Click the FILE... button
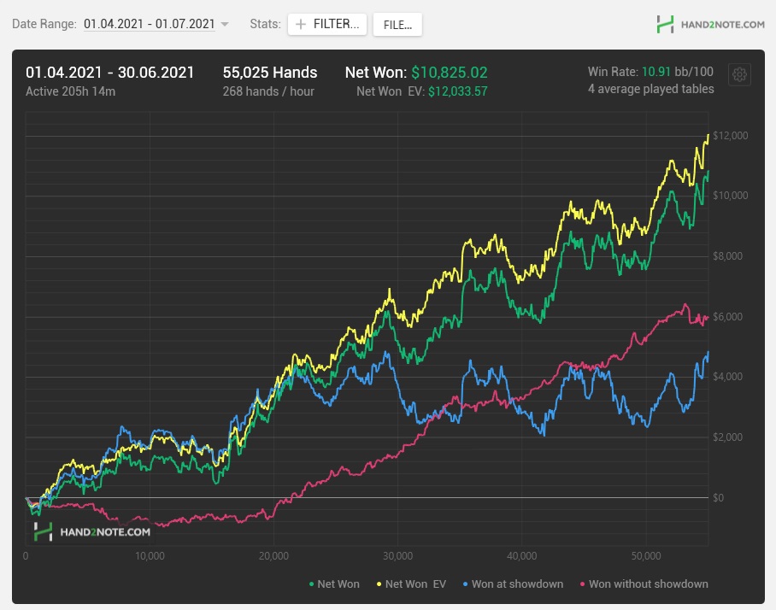 pyautogui.click(x=397, y=25)
